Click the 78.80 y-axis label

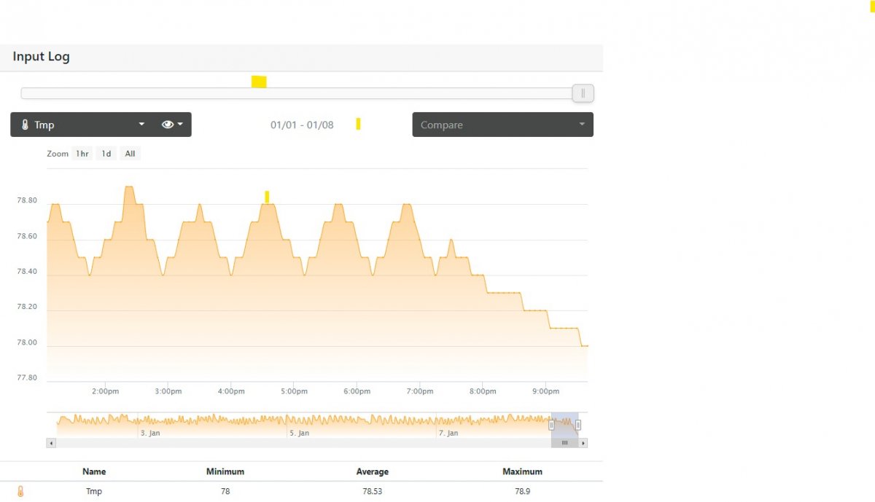[x=27, y=200]
